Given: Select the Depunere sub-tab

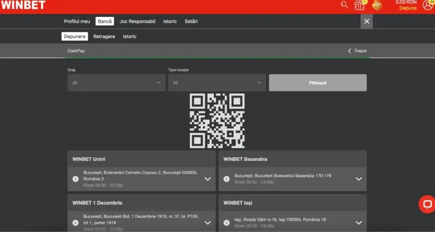Looking at the screenshot, I should tap(74, 36).
